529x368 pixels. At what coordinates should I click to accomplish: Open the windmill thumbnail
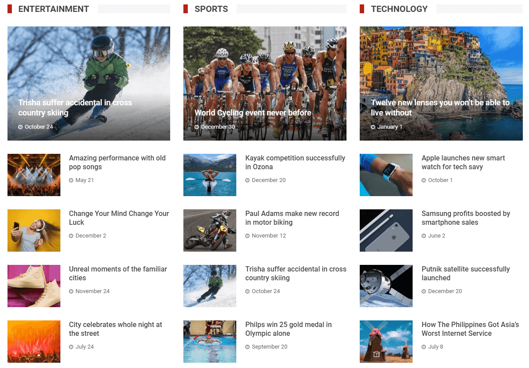[x=386, y=342]
